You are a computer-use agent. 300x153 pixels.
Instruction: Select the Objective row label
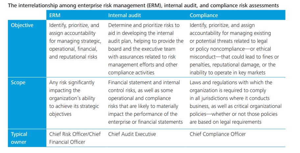pyautogui.click(x=22, y=25)
